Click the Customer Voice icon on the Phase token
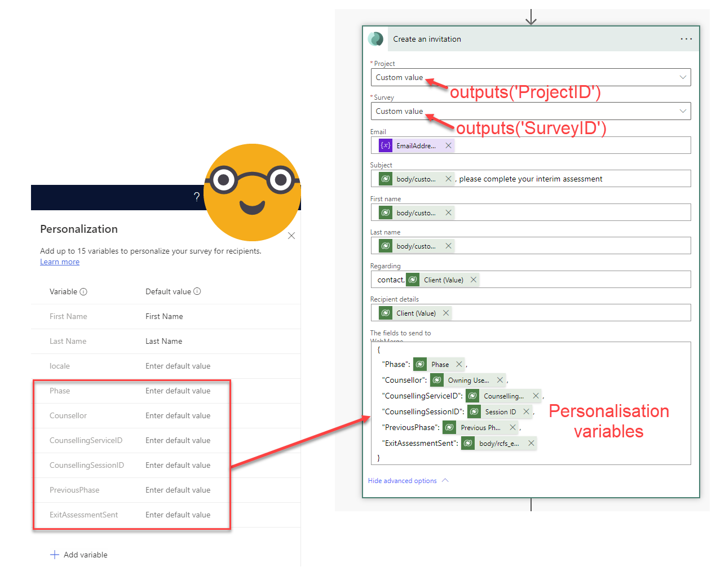725x580 pixels. [x=420, y=364]
